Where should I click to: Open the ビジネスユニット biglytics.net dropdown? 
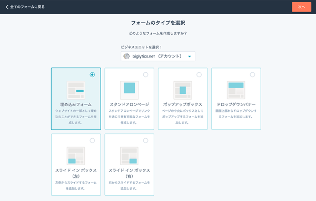[x=158, y=56]
